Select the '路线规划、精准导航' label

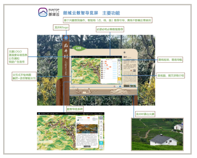(x=170, y=60)
